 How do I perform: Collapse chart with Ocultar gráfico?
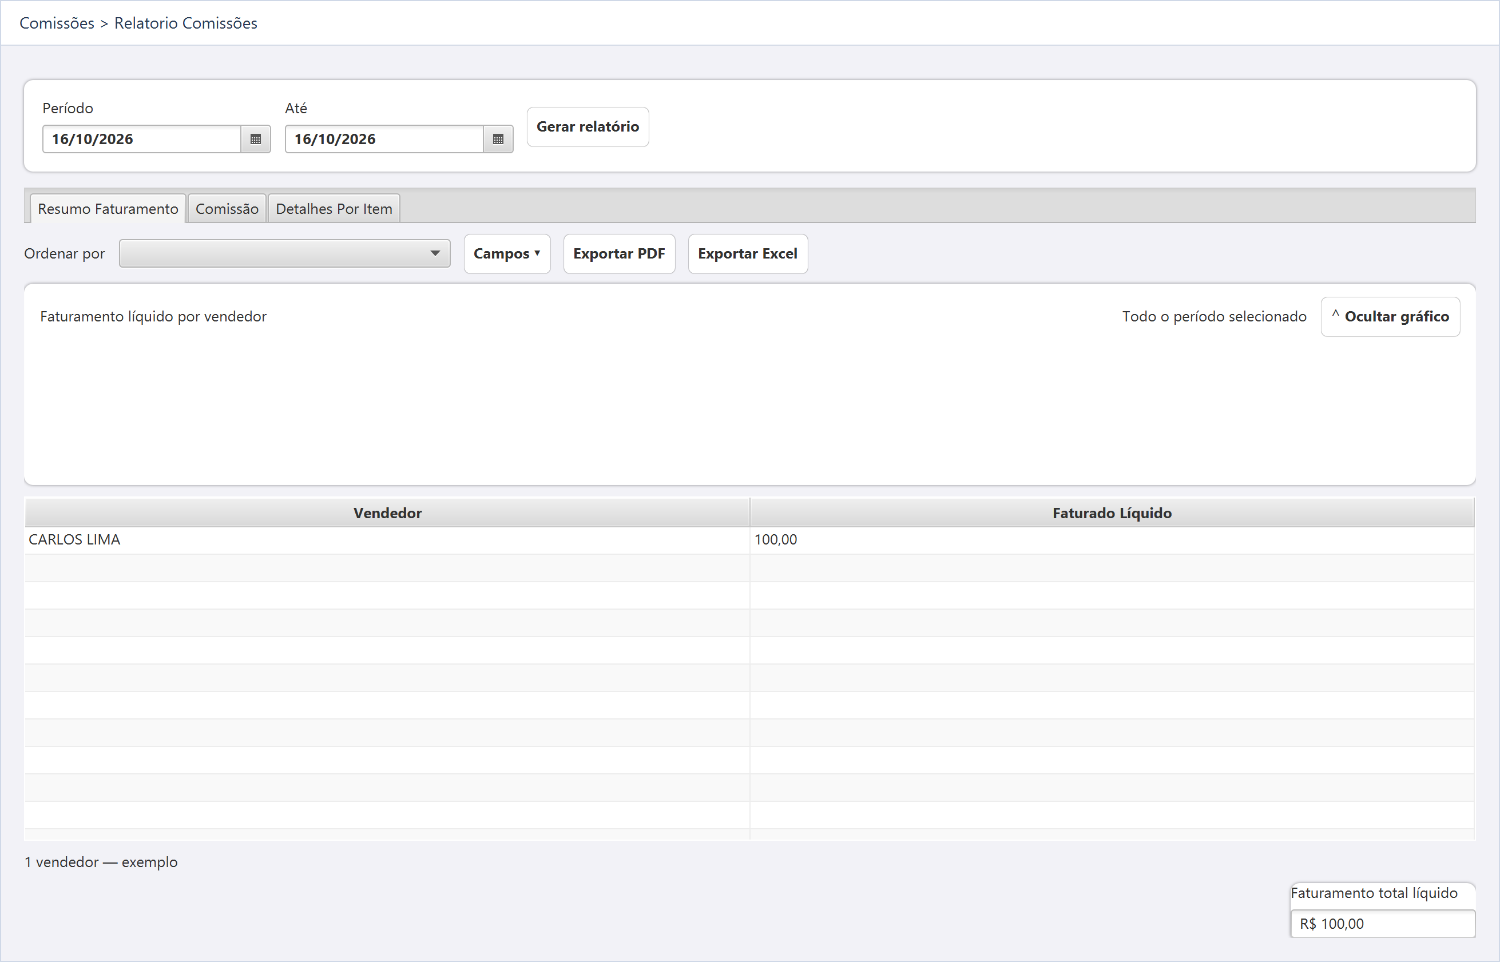(1390, 317)
